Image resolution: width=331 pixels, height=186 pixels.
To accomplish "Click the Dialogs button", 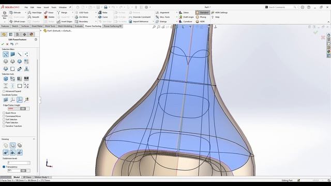I will coord(161,22).
